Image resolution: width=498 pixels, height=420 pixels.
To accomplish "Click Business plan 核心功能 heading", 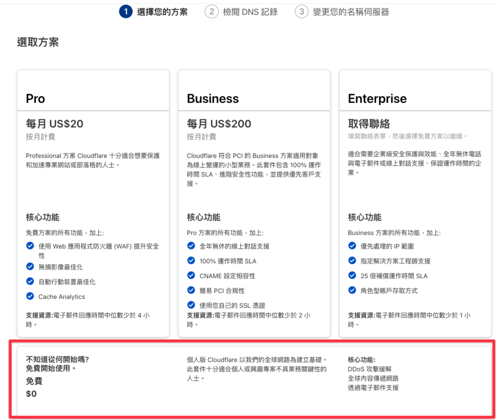I will 204,218.
